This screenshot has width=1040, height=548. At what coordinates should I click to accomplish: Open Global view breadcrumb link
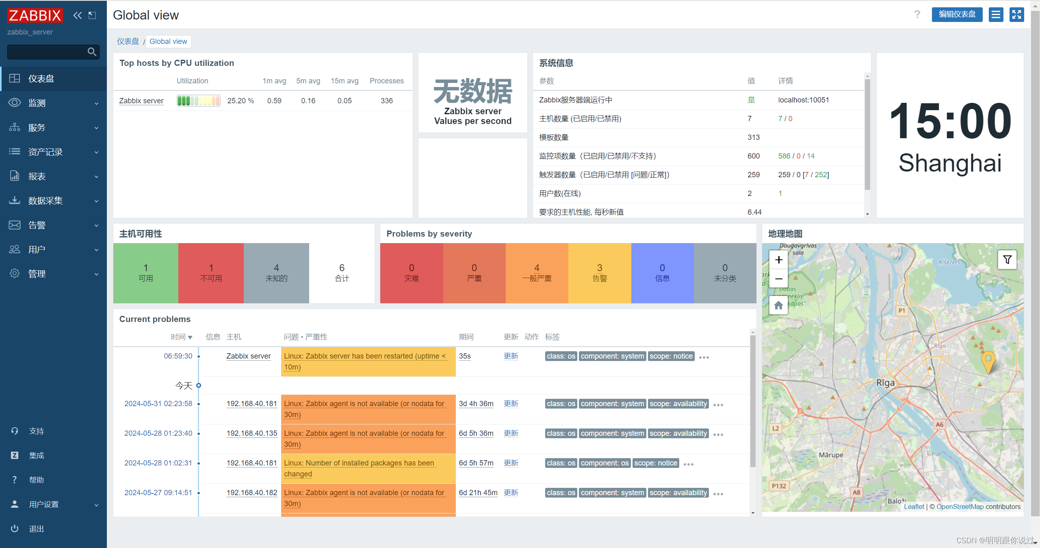click(168, 41)
